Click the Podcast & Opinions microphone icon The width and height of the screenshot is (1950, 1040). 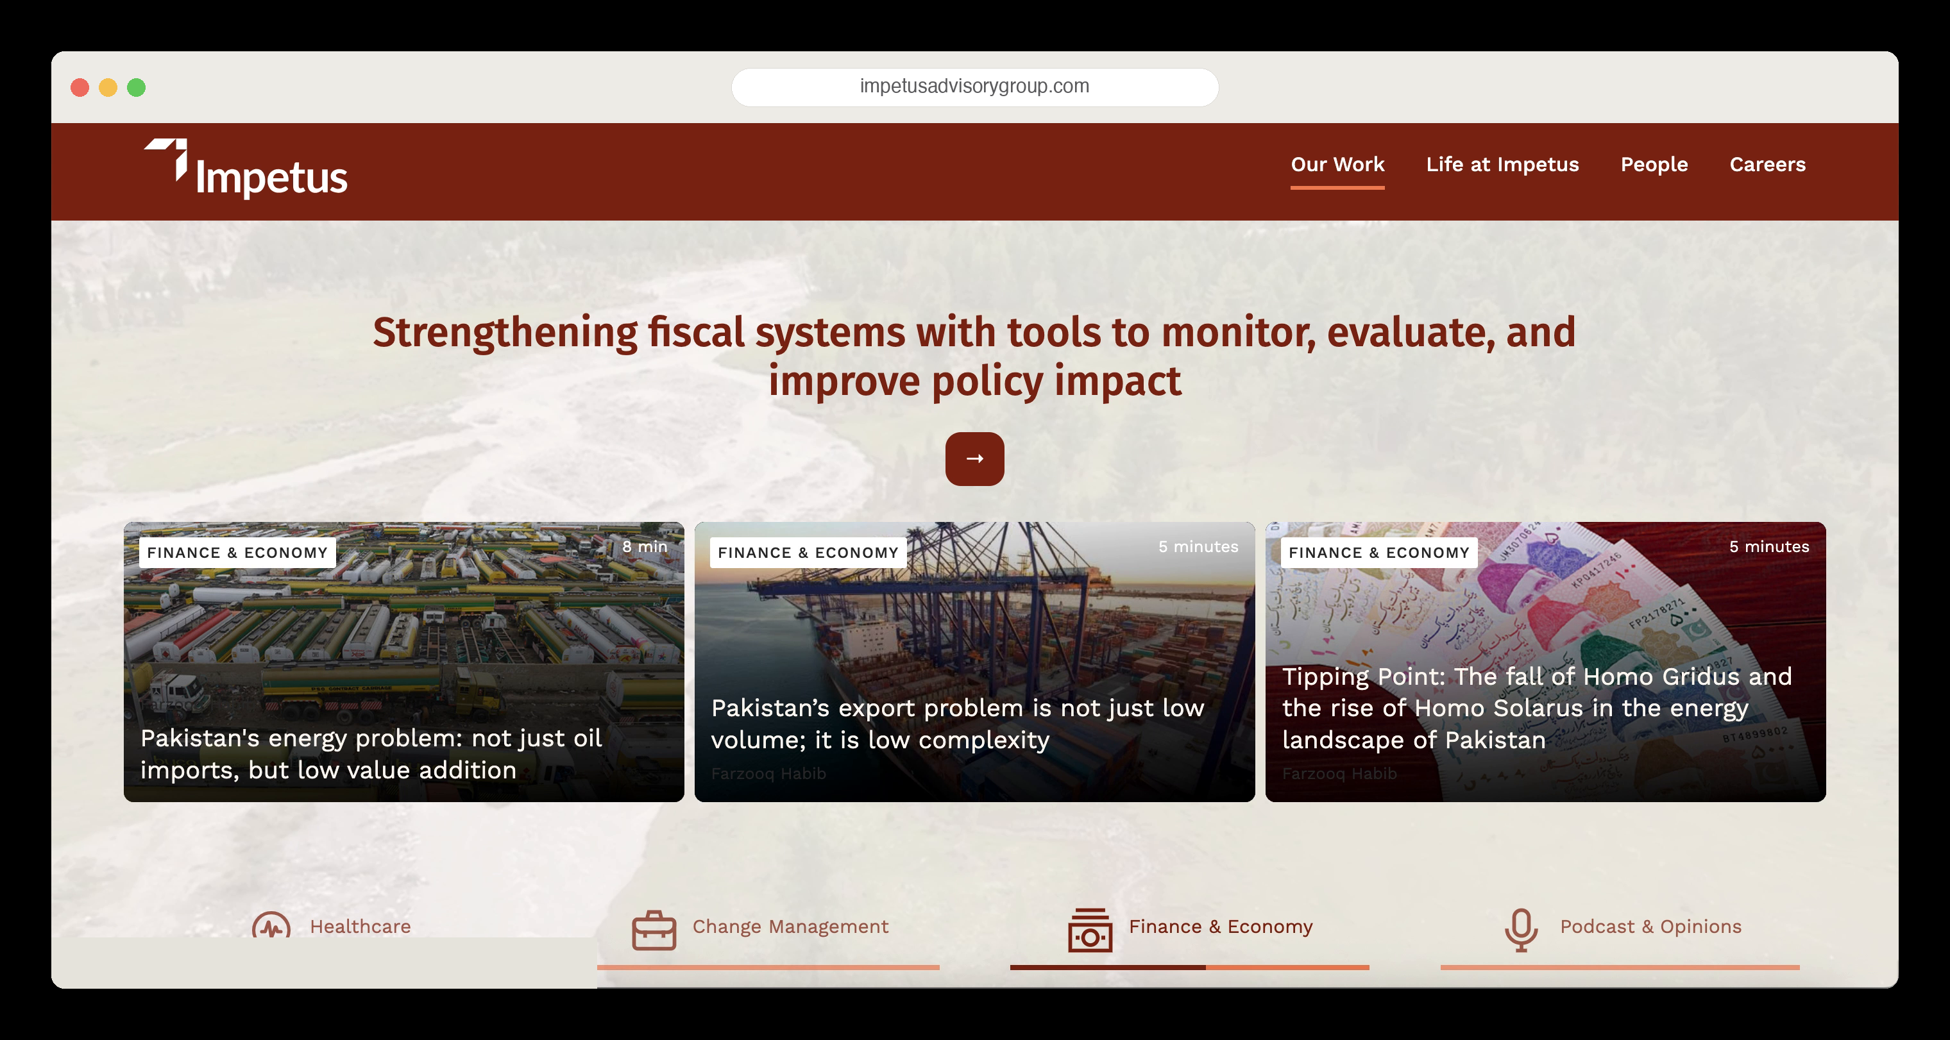[x=1521, y=930]
